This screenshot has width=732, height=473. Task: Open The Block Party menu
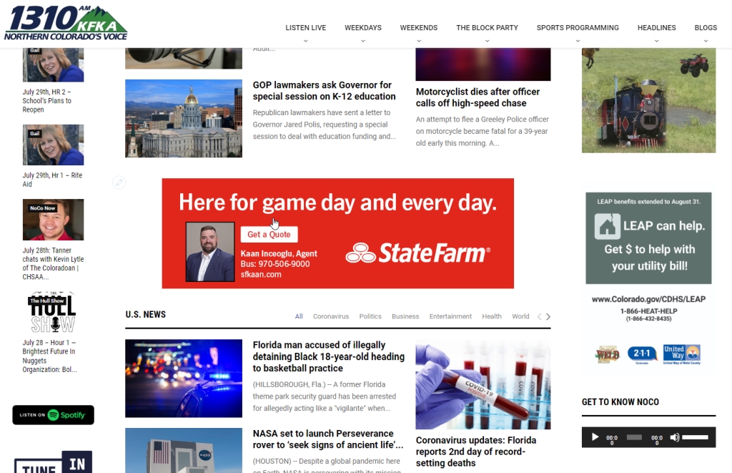487,28
